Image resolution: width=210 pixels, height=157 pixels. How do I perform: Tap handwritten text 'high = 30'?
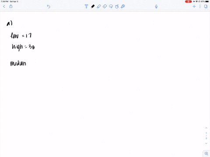23,47
